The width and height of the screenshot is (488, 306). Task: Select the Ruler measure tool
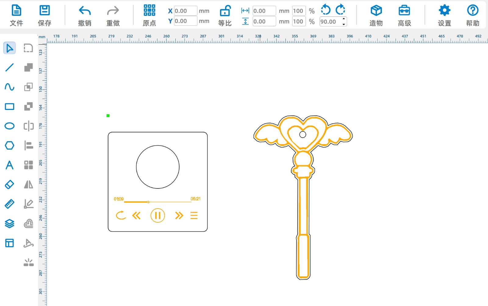click(x=9, y=204)
